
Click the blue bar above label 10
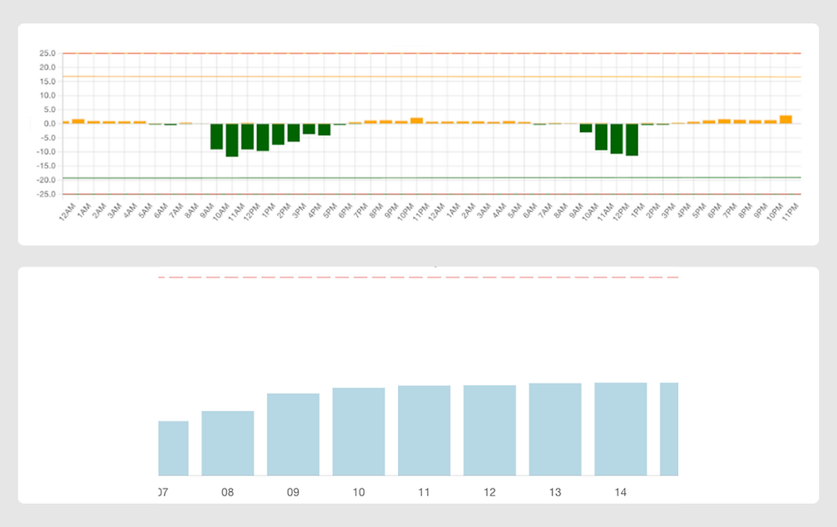pyautogui.click(x=359, y=433)
